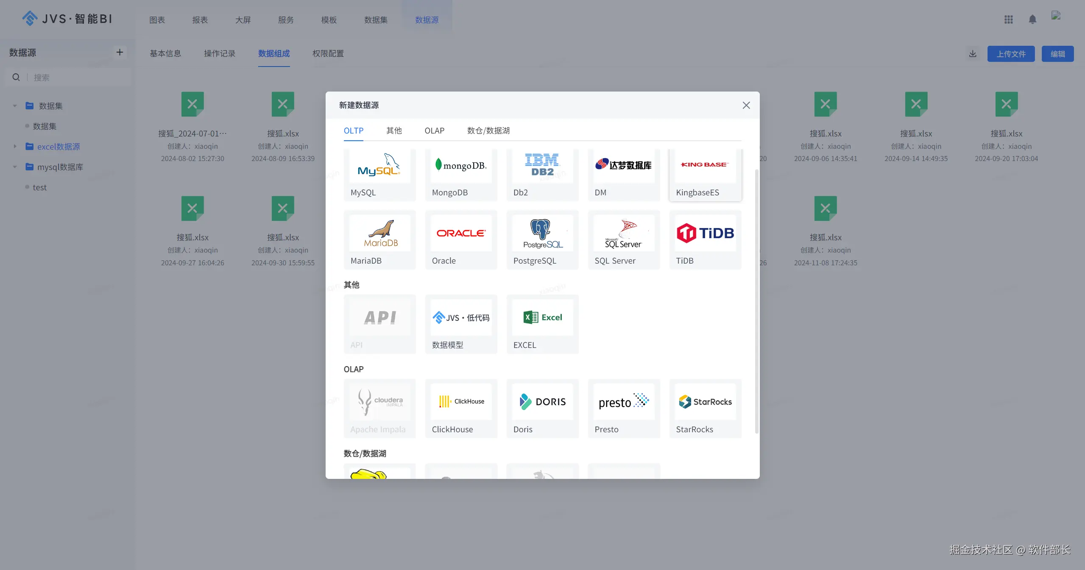Screen dimensions: 1085x570
Task: Pick the Excel data source tile
Action: coord(542,317)
